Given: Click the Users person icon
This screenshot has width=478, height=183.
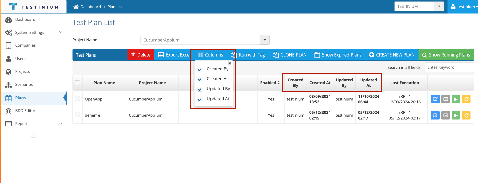Looking at the screenshot, I should pyautogui.click(x=9, y=59).
